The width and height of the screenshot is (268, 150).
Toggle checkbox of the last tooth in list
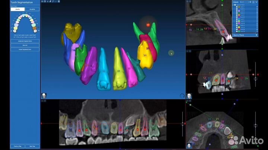coord(237,31)
